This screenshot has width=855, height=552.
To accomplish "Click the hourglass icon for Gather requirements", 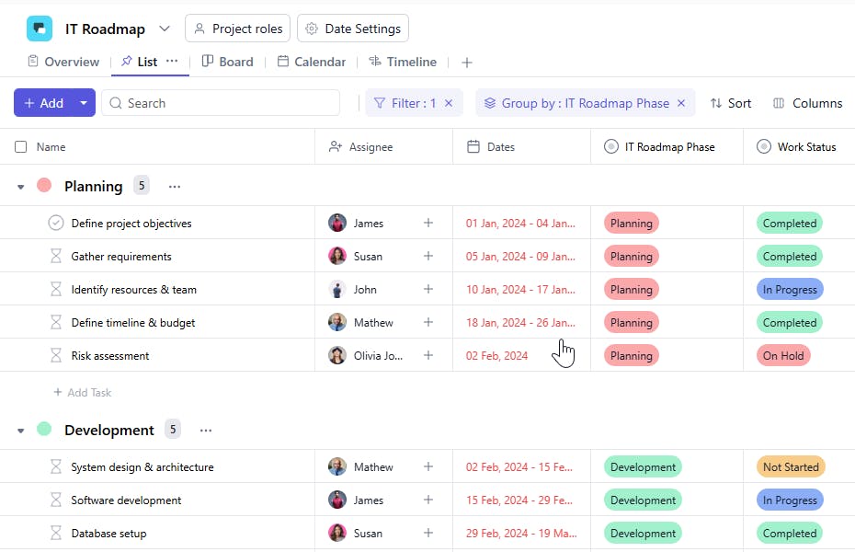I will tap(56, 256).
